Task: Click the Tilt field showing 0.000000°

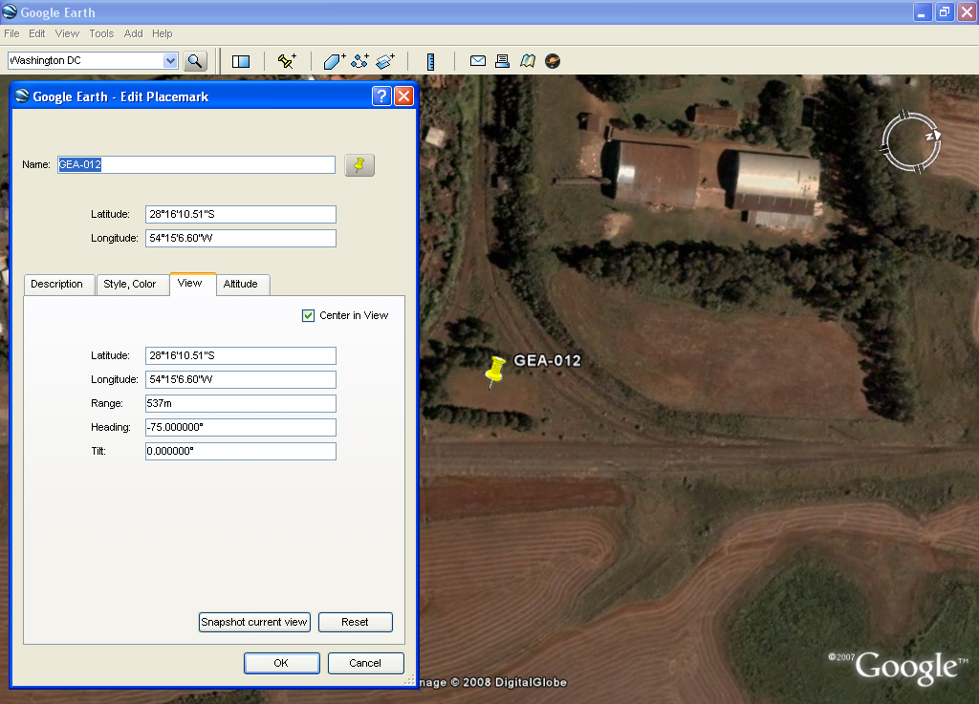Action: (x=240, y=451)
